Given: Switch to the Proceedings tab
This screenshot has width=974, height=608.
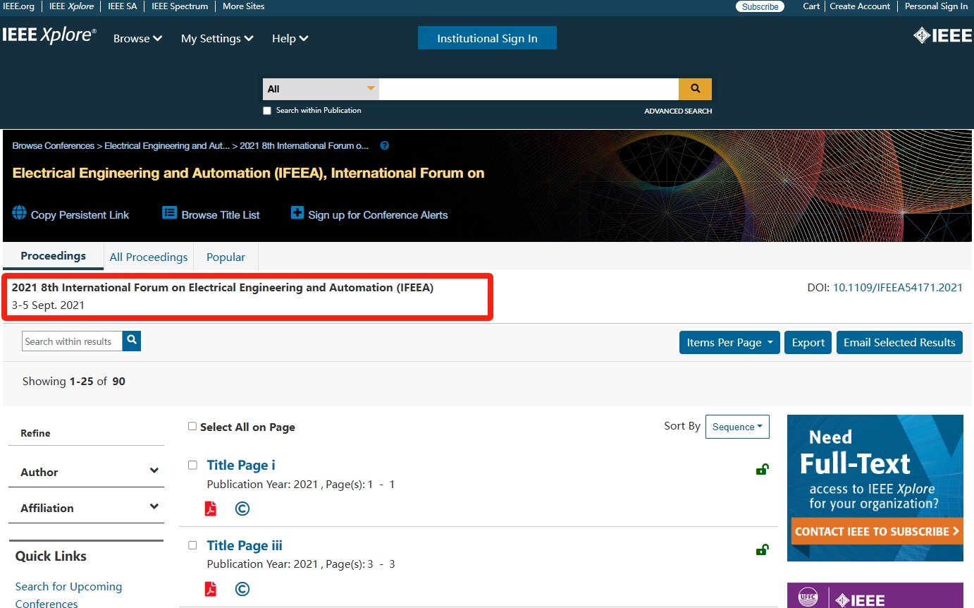Looking at the screenshot, I should [x=53, y=256].
